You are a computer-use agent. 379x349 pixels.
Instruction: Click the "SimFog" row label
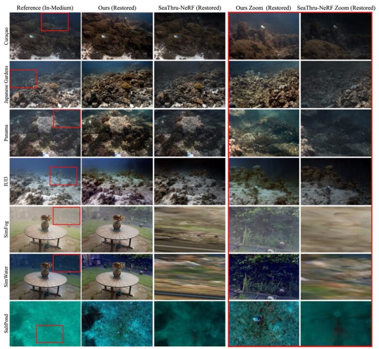pyautogui.click(x=6, y=229)
